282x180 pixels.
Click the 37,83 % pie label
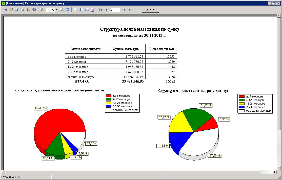[x=215, y=155]
